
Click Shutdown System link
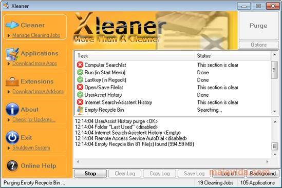coord(31,148)
